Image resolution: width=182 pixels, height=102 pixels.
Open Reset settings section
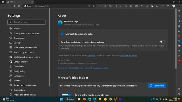click(x=20, y=90)
